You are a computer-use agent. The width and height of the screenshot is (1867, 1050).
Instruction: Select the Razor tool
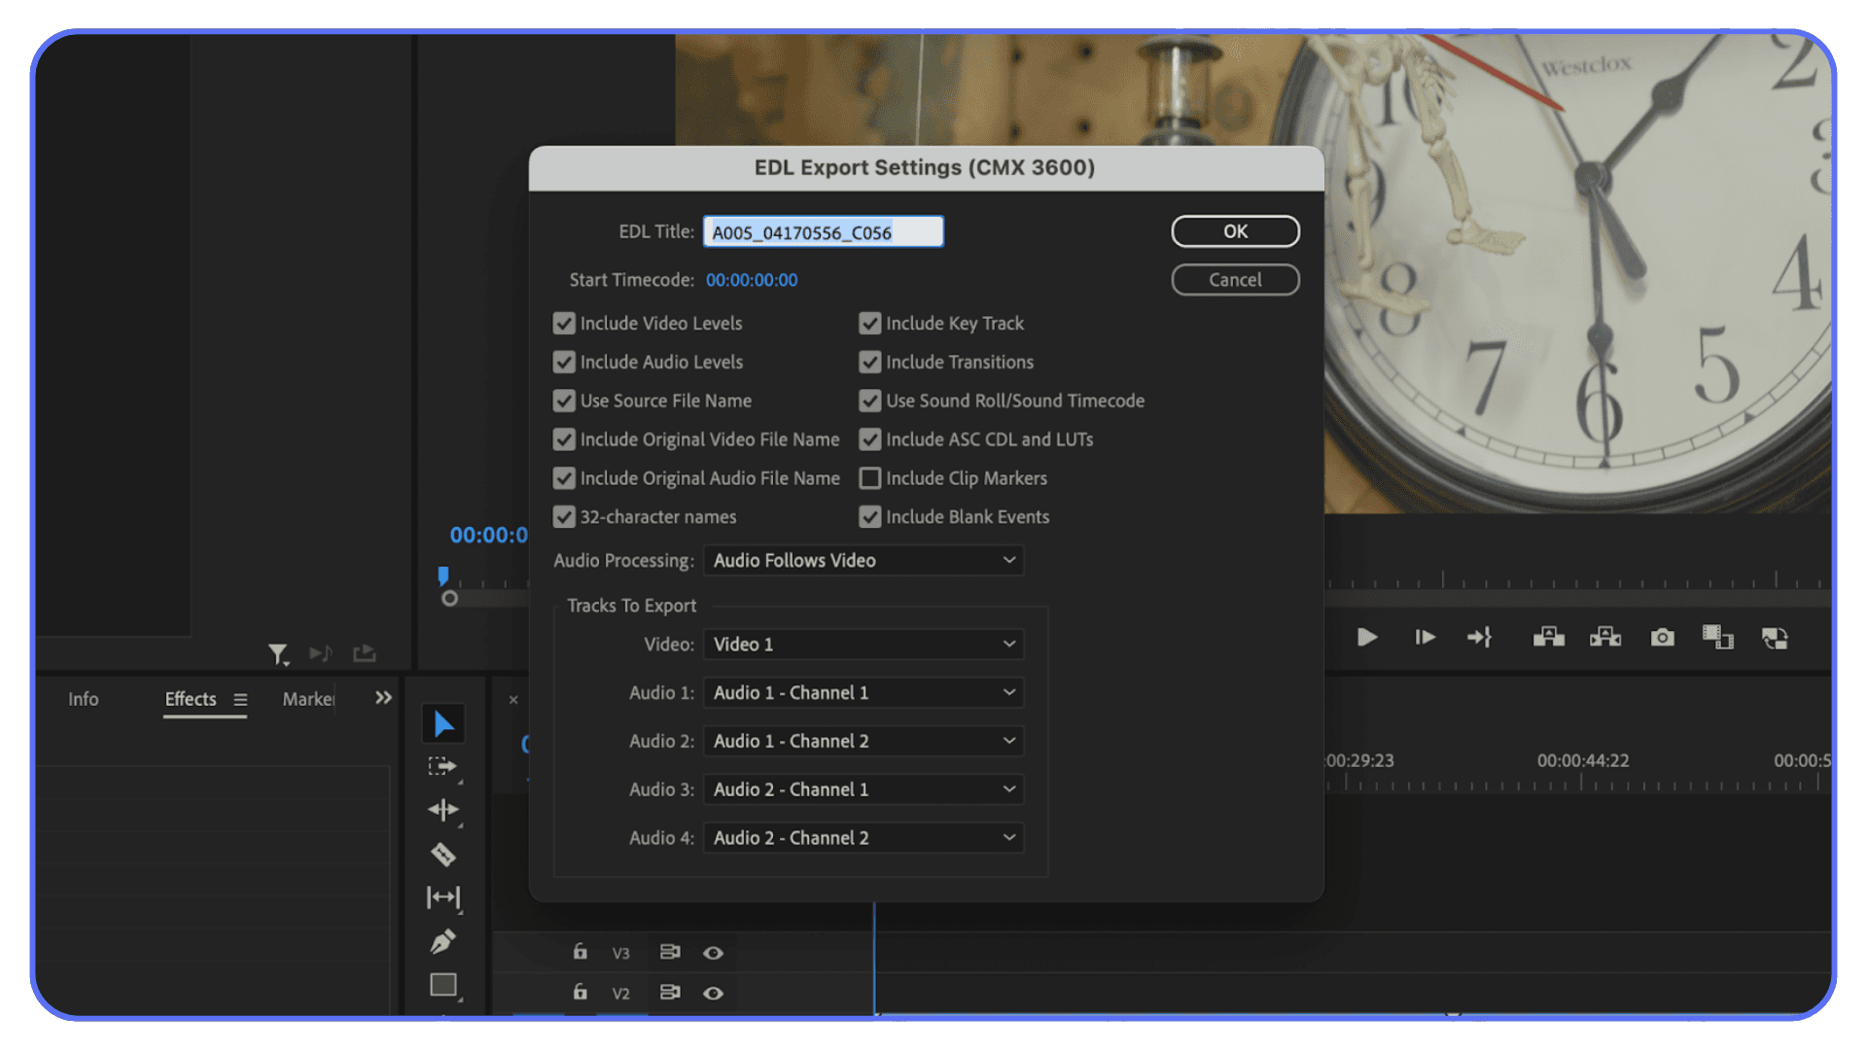pyautogui.click(x=443, y=854)
